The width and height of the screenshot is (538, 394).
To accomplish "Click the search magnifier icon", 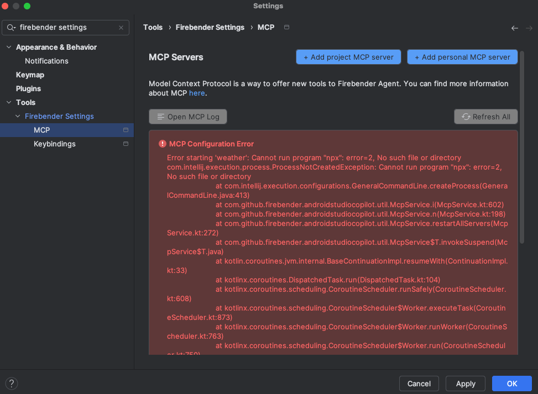I will (11, 28).
